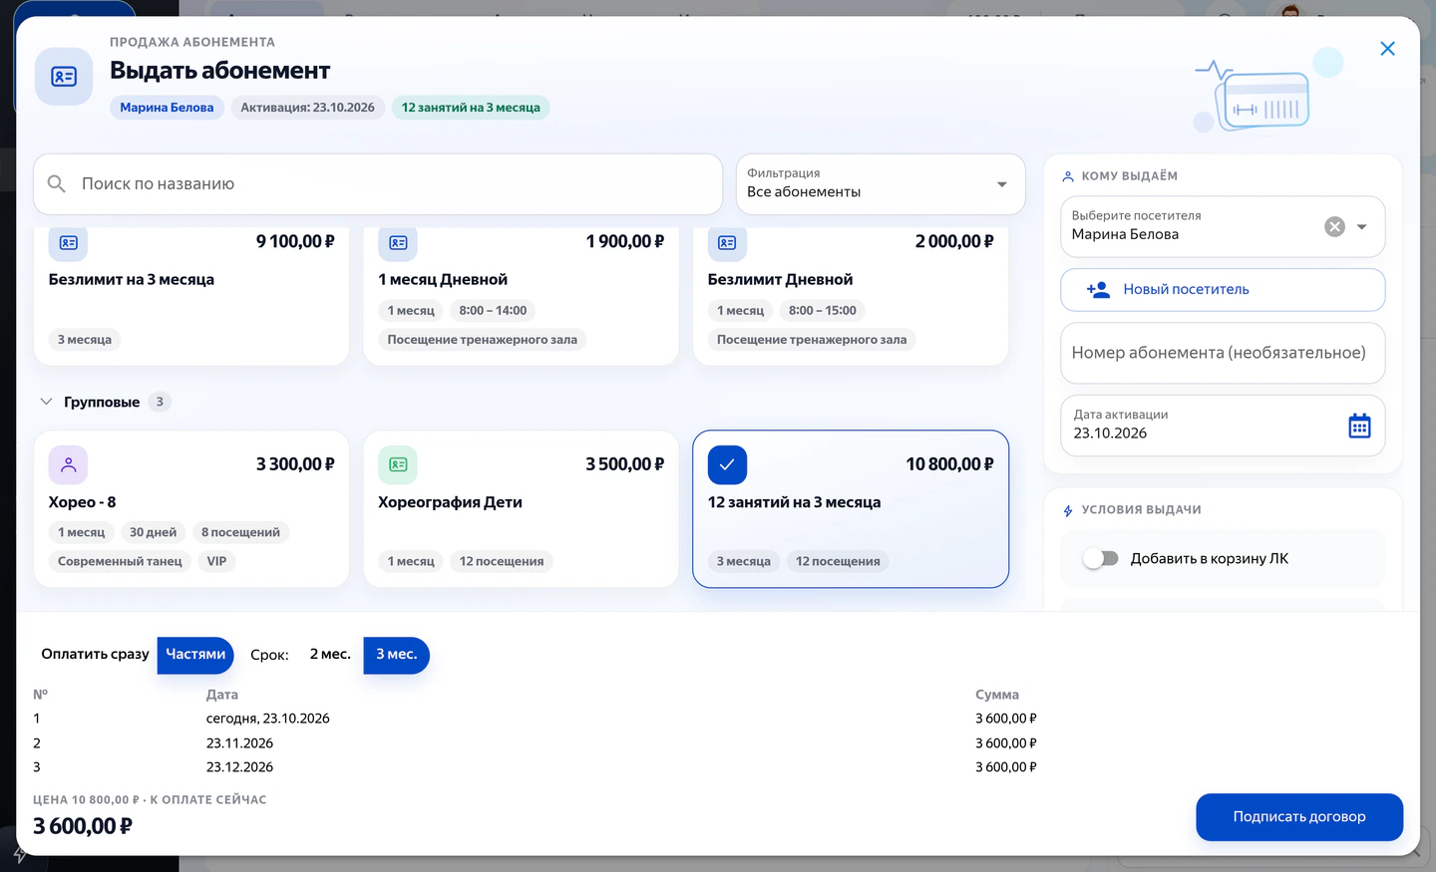Click the 23.12.2026 payment date row
The height and width of the screenshot is (872, 1436).
pyautogui.click(x=535, y=767)
